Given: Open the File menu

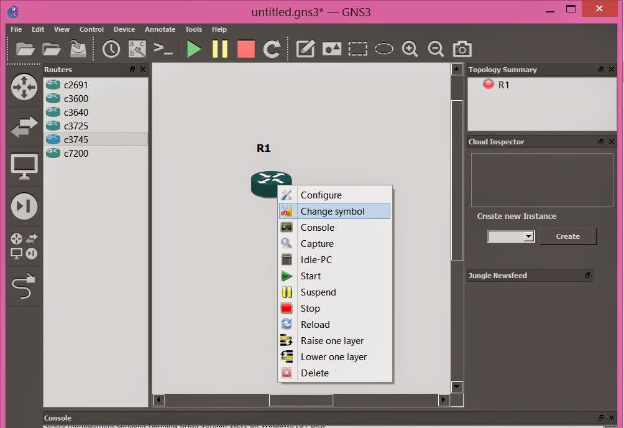Looking at the screenshot, I should 16,29.
